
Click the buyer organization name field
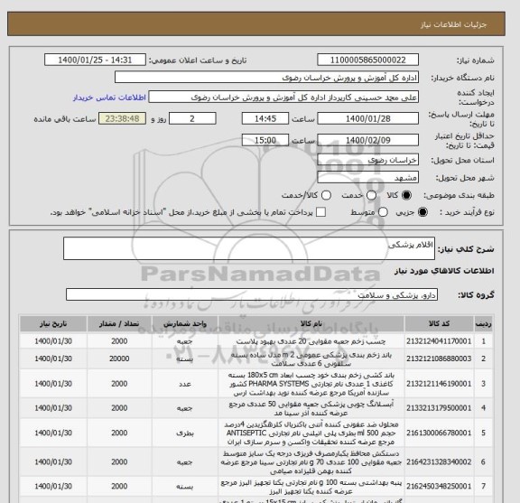(x=266, y=78)
